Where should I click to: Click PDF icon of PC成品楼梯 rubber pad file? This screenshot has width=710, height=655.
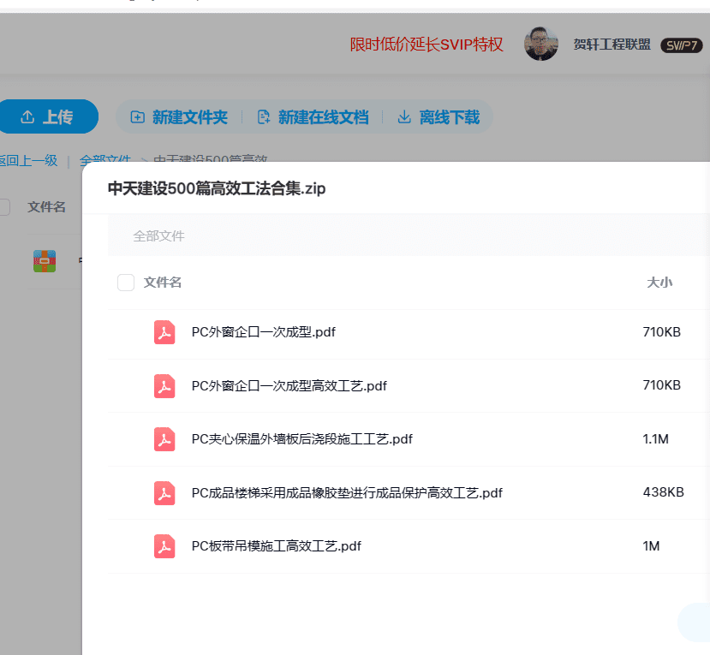click(x=164, y=493)
